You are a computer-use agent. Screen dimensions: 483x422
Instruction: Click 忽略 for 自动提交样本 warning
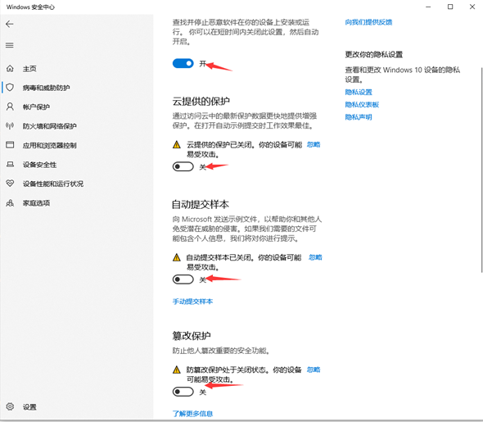click(315, 257)
